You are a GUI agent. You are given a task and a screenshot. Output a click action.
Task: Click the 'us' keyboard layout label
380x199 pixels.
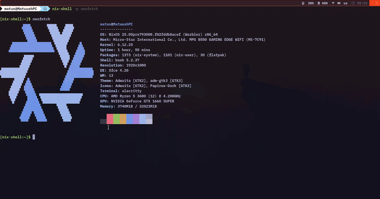point(345,3)
